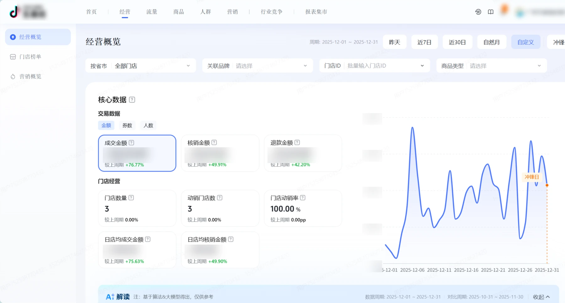Select the 券数 data tab

tap(127, 125)
